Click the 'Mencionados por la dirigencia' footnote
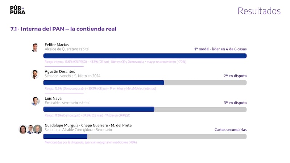This screenshot has height=163, width=290. coord(91,142)
